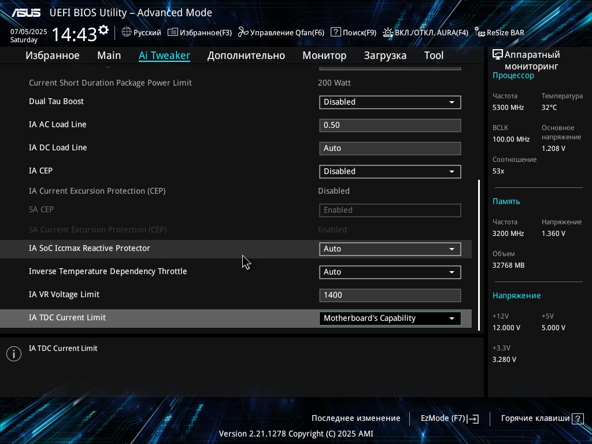
Task: Click the vertical scrollbar of the settings list
Action: coord(479,255)
